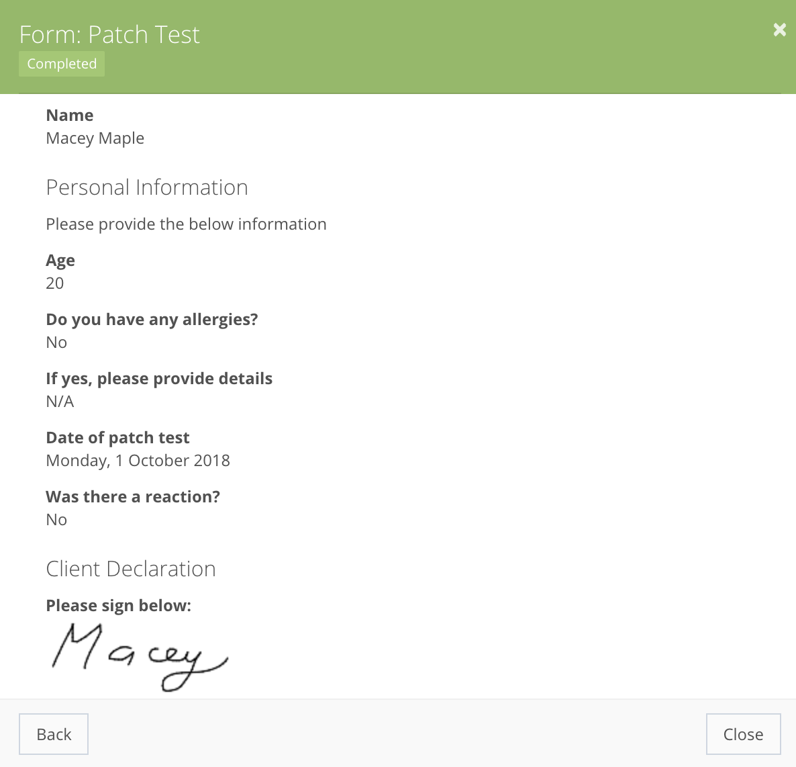Click the Age value 20
Viewport: 796px width, 767px height.
pos(55,283)
